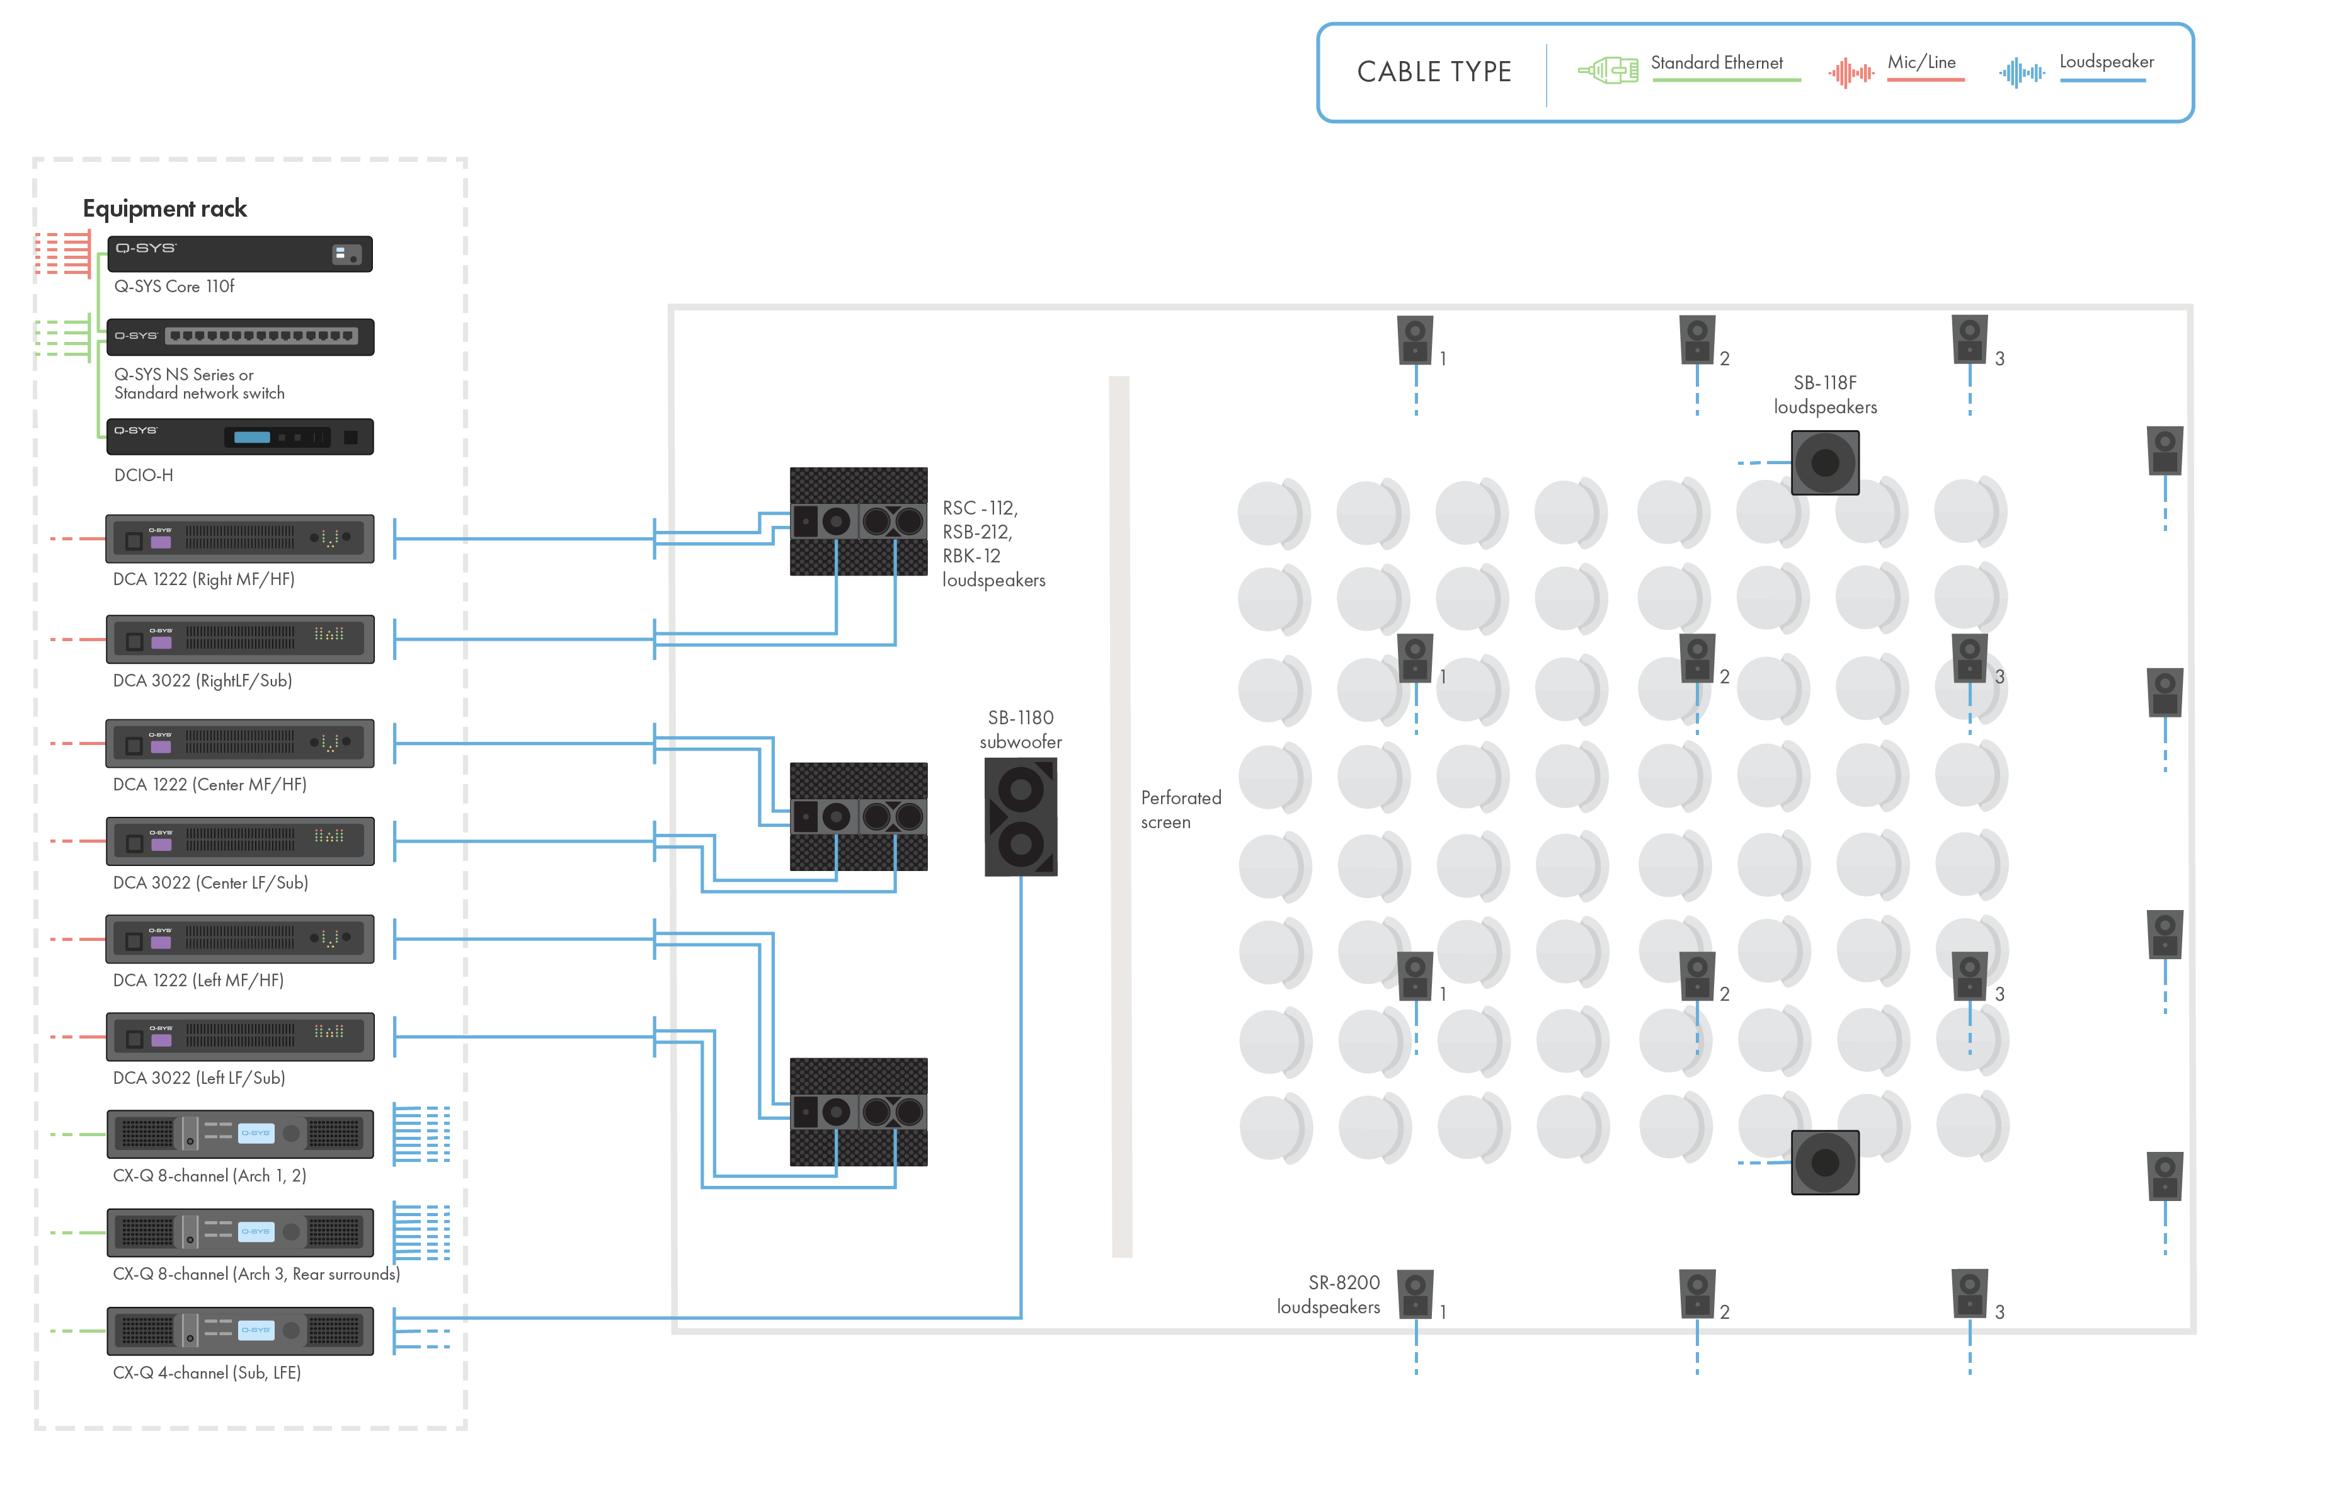The height and width of the screenshot is (1509, 2334).
Task: Click the upper SB-118F loudspeaker below its label
Action: click(1824, 462)
